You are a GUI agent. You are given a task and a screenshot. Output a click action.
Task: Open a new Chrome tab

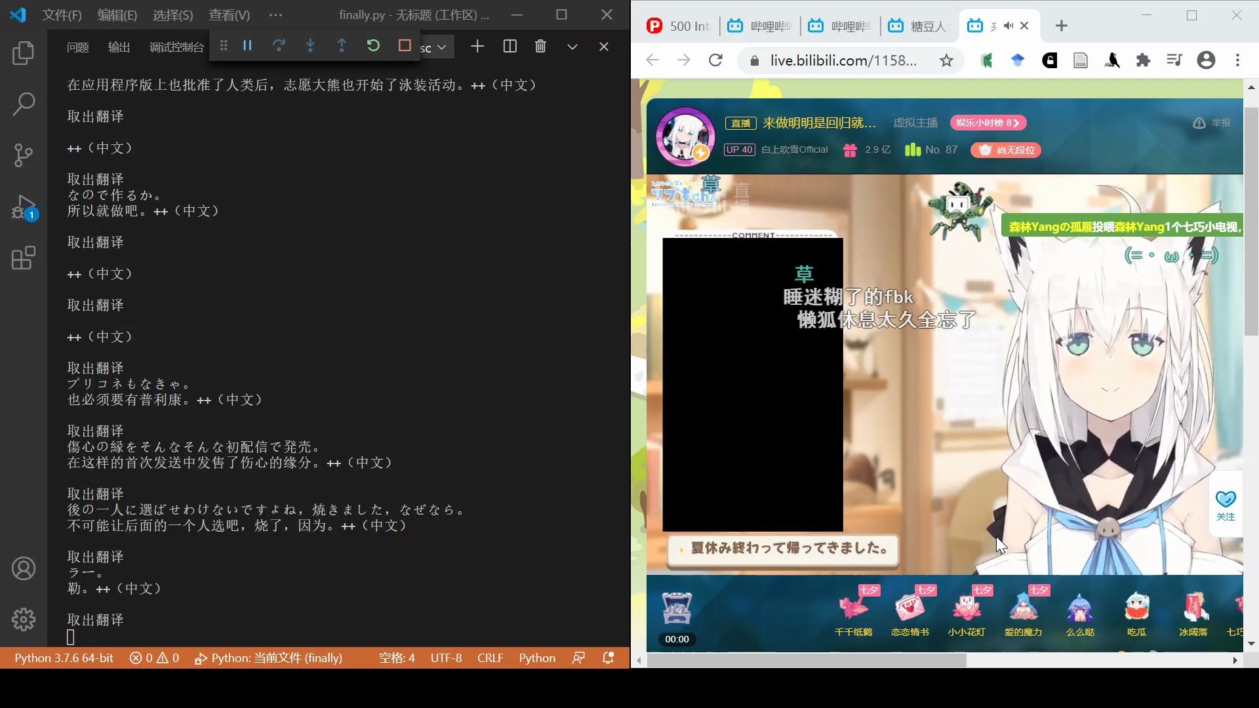point(1062,26)
